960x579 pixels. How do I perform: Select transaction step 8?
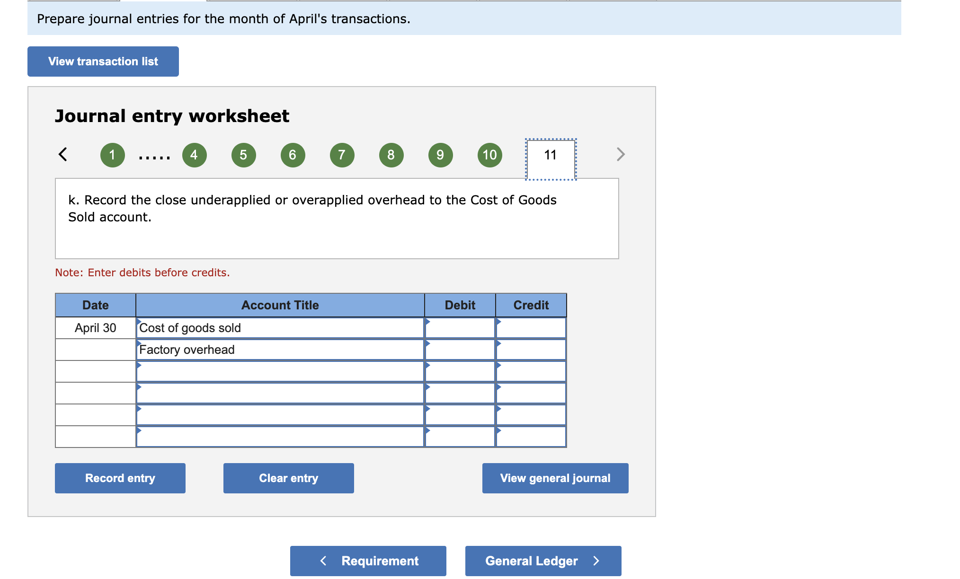pos(391,155)
